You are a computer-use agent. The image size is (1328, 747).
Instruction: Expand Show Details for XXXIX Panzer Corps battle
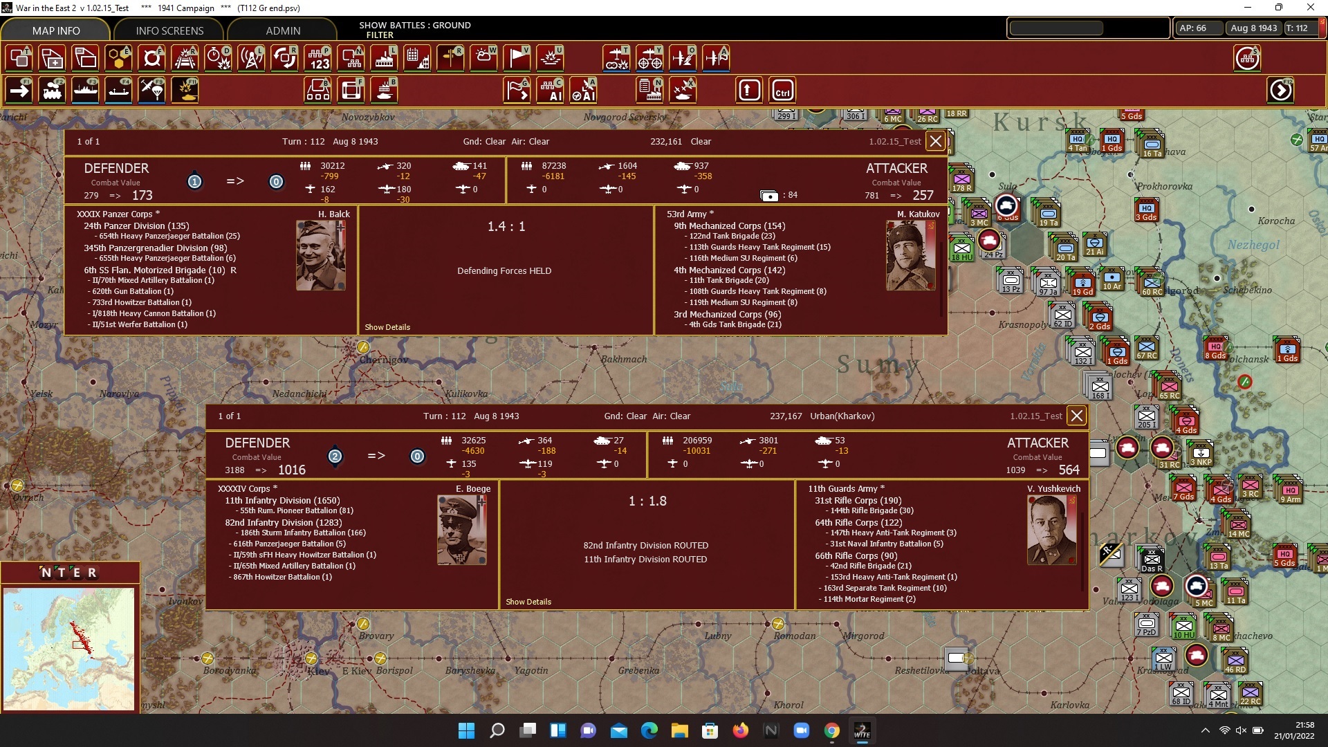coord(387,327)
